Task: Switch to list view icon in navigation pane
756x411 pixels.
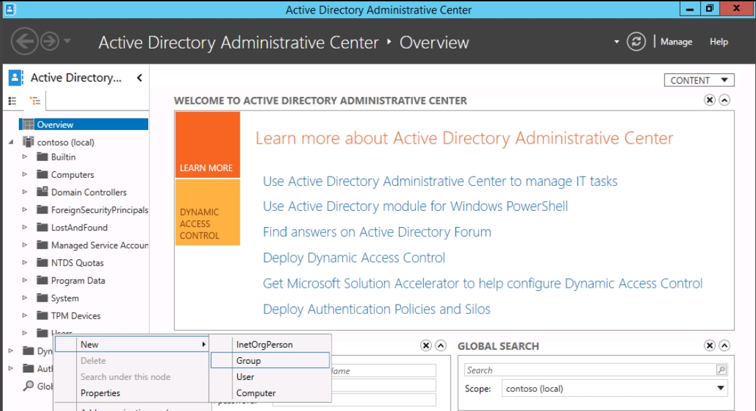Action: [x=12, y=101]
